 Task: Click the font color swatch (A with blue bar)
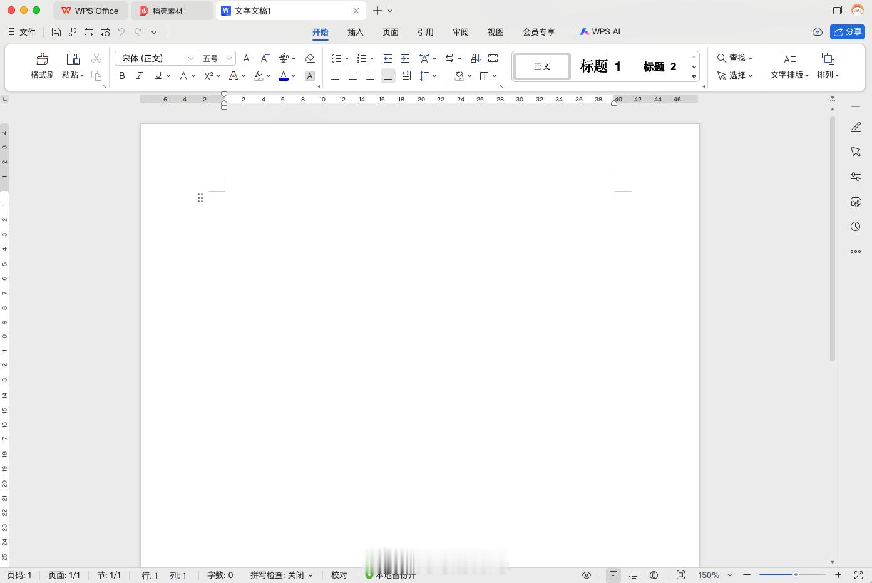point(284,76)
